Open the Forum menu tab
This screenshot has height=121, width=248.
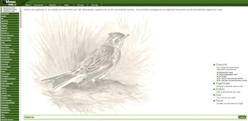tap(80, 5)
